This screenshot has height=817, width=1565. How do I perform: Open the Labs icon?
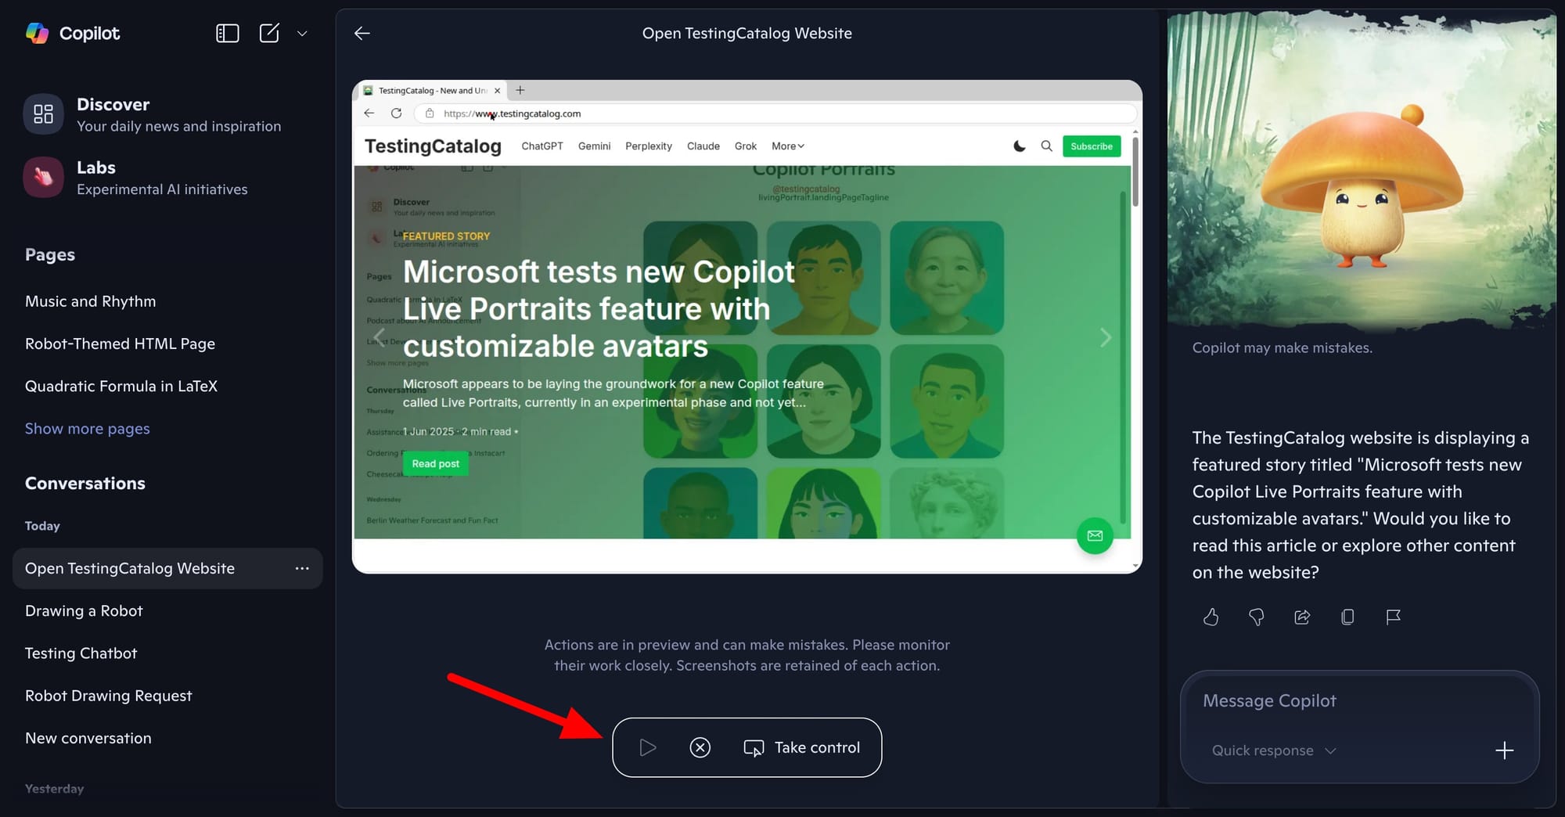[x=44, y=178]
